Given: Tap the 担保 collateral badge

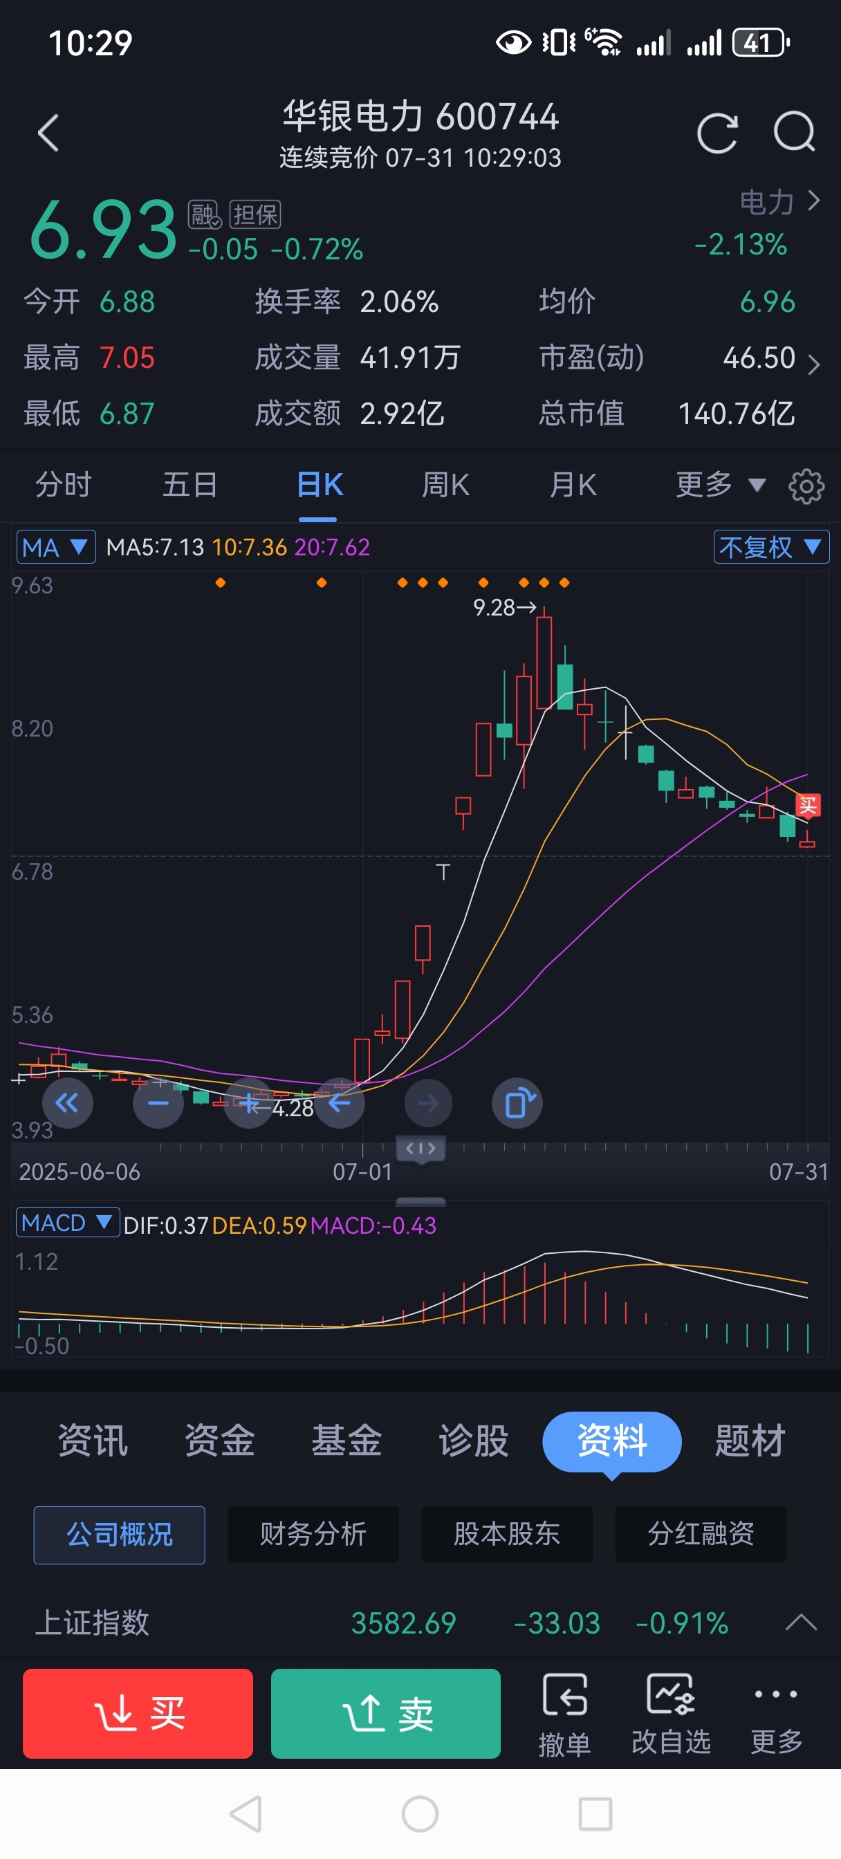Looking at the screenshot, I should tap(255, 214).
